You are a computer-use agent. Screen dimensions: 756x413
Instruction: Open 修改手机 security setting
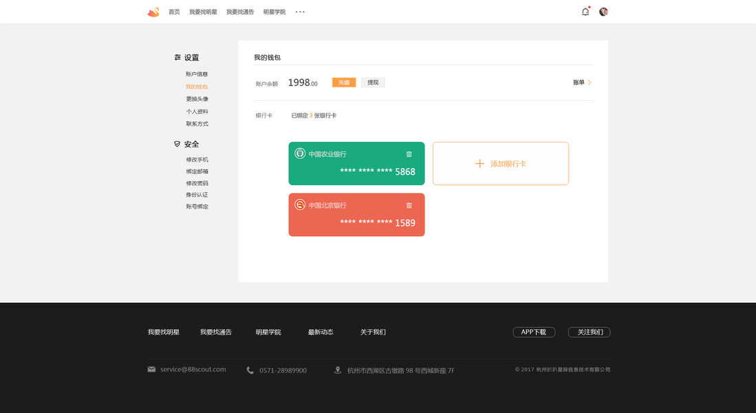pyautogui.click(x=197, y=160)
